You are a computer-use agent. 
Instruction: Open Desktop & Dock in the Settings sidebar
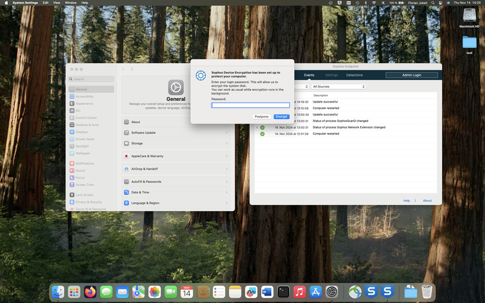91,125
